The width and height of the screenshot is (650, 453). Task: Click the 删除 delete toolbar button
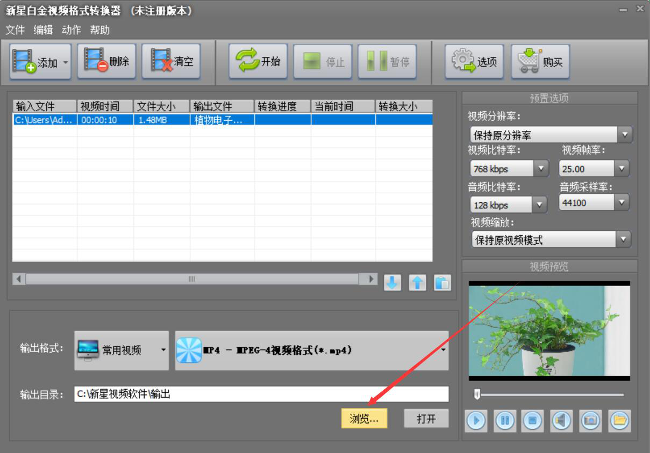click(x=106, y=62)
